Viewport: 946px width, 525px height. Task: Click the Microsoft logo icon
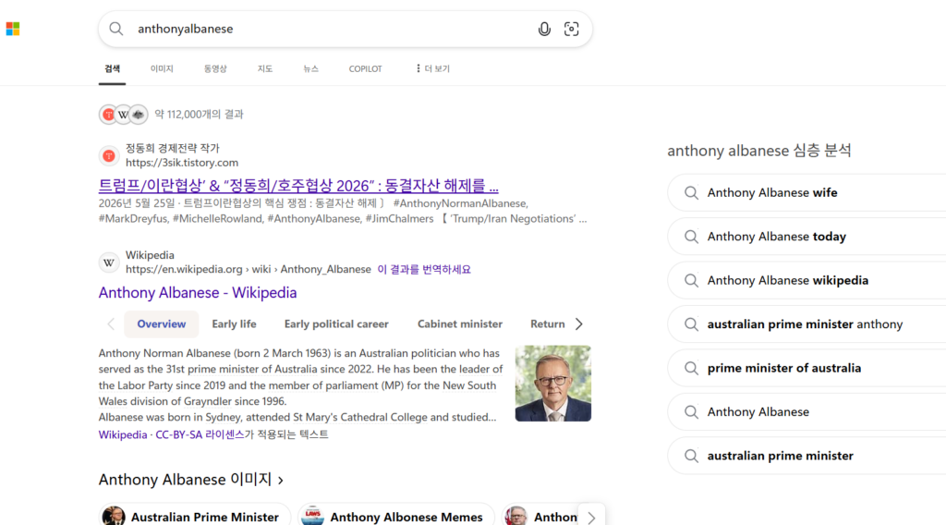[13, 29]
